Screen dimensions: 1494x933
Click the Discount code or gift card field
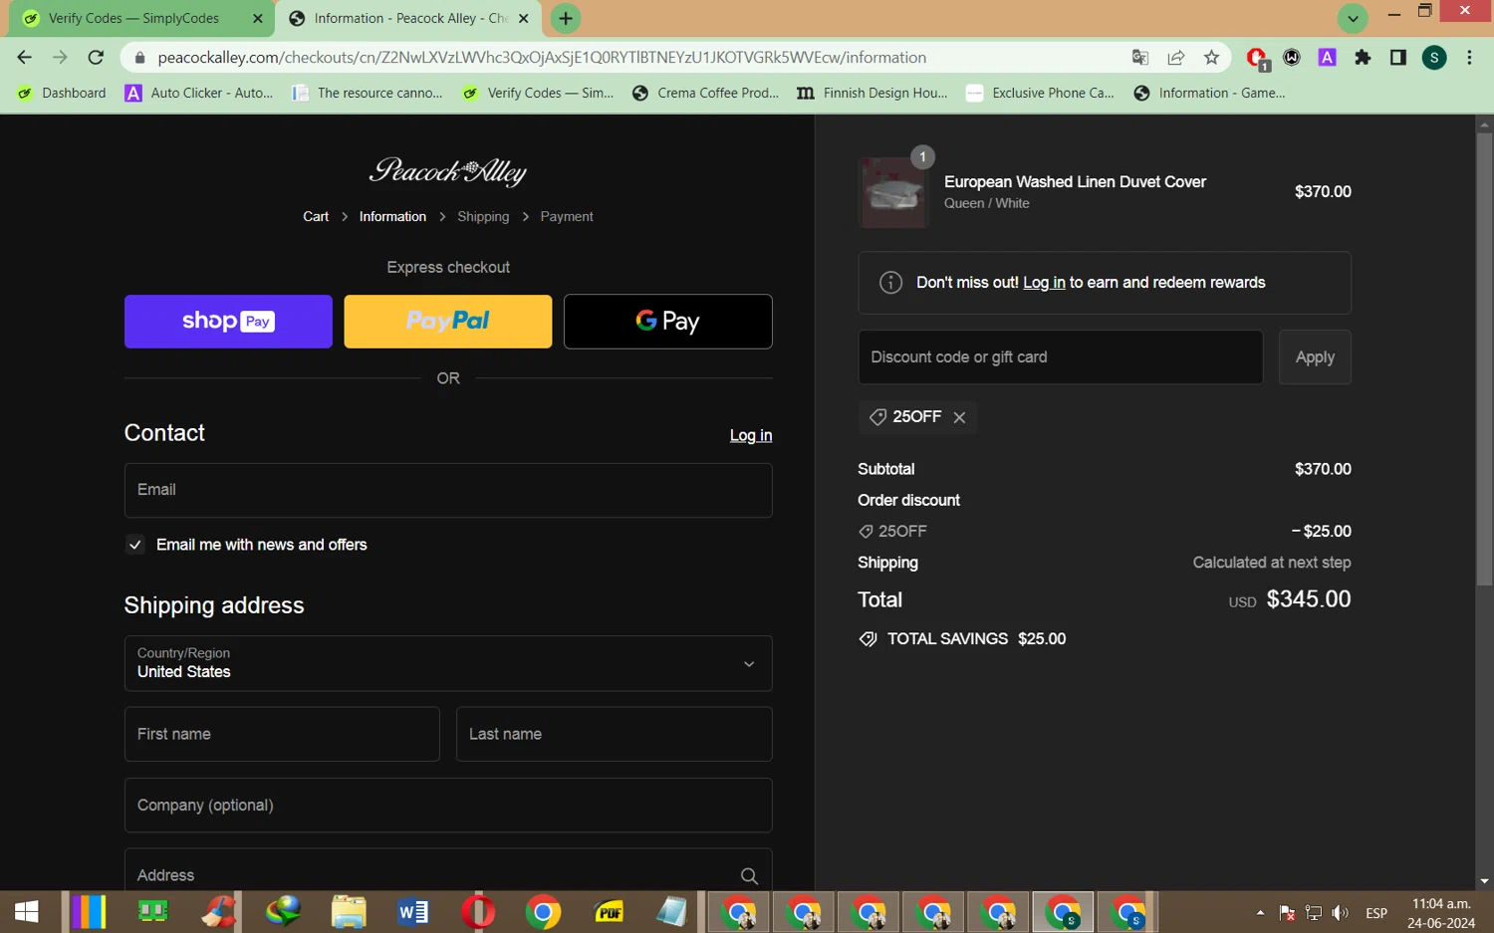coord(1061,357)
